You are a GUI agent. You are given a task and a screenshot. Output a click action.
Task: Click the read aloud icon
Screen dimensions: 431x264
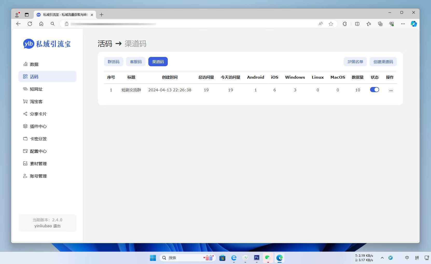tap(321, 24)
